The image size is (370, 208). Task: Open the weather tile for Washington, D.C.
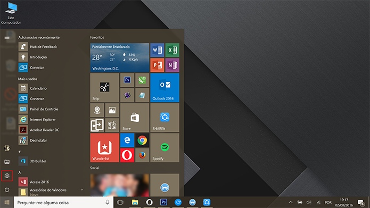(x=120, y=57)
